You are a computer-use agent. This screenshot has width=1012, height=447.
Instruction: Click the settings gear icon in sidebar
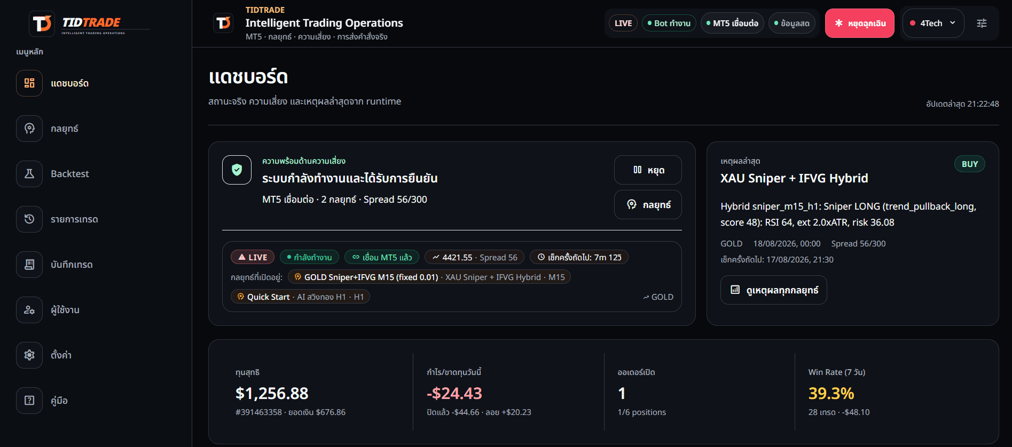(x=29, y=355)
